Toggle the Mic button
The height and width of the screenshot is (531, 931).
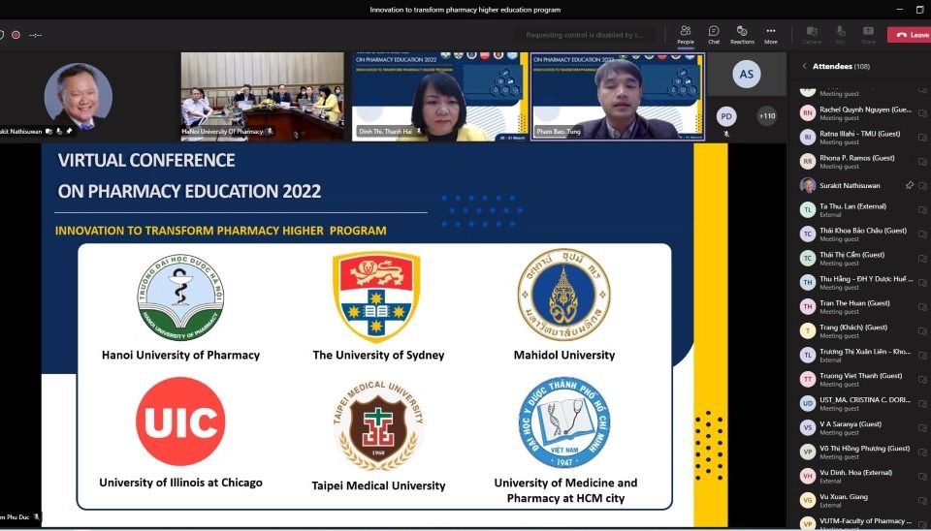pyautogui.click(x=840, y=35)
